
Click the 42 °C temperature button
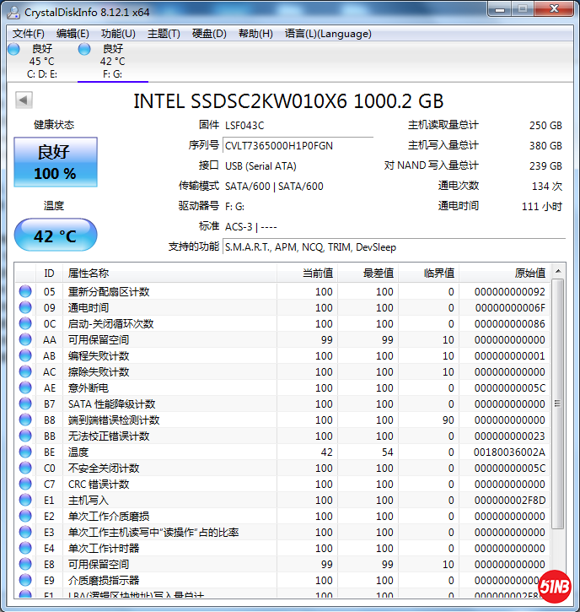[x=56, y=236]
